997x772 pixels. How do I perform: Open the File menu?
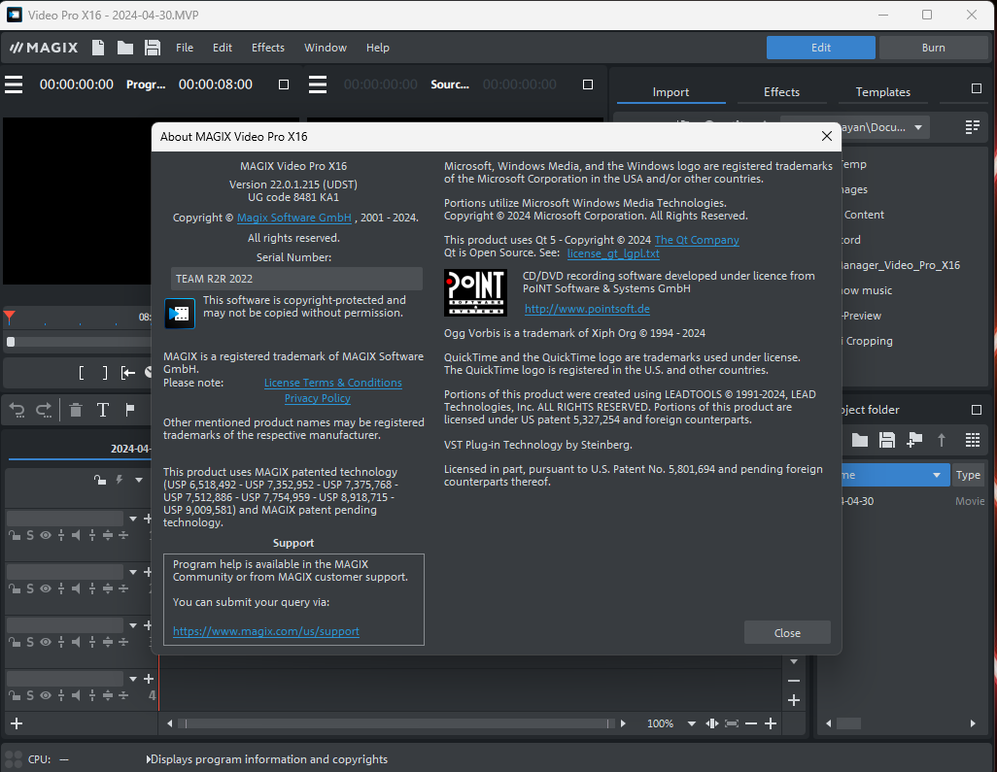(185, 48)
